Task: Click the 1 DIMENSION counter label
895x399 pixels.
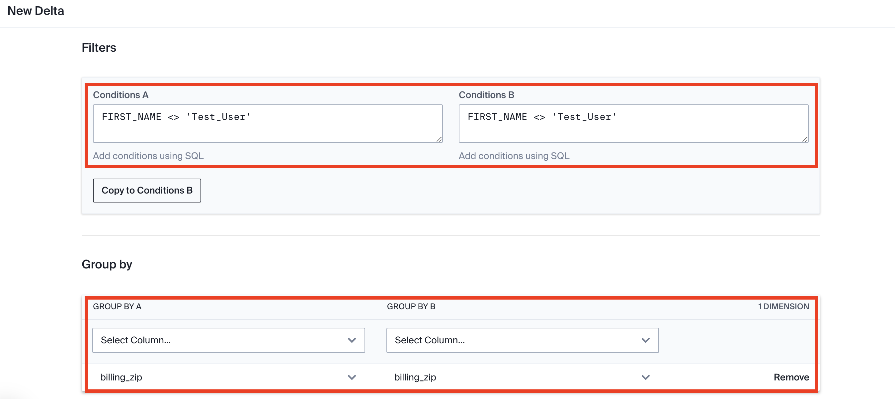Action: click(x=783, y=306)
